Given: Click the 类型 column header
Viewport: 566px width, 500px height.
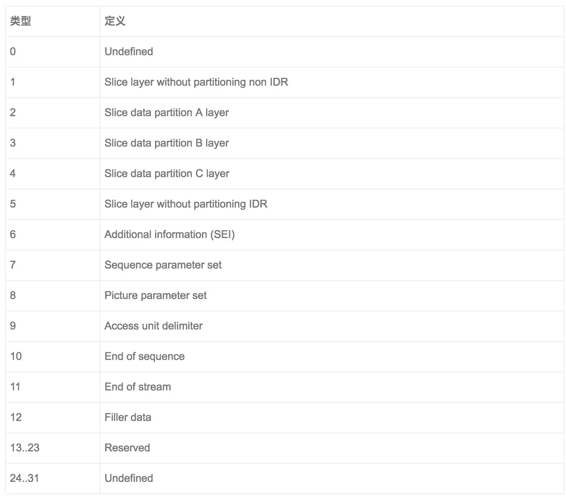Looking at the screenshot, I should click(x=53, y=21).
